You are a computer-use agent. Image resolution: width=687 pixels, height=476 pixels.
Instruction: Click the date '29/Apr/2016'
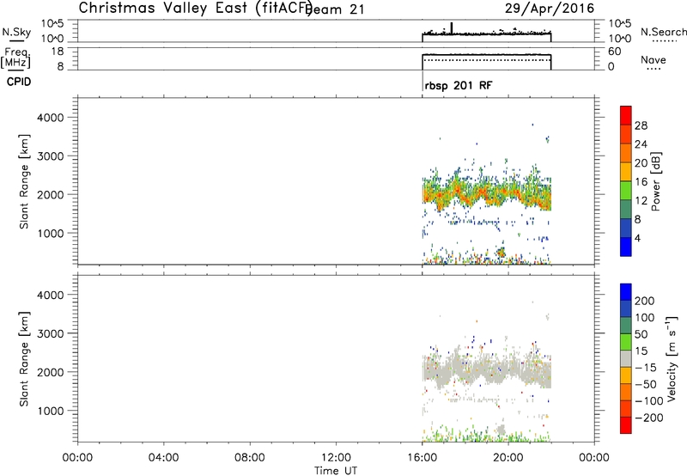[550, 9]
